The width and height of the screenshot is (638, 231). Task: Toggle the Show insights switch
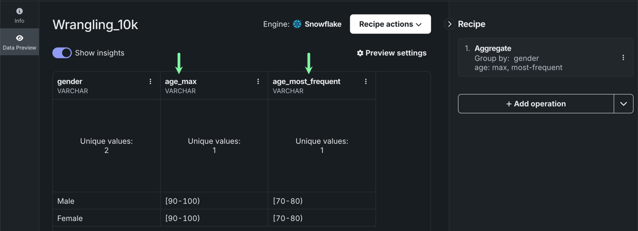tap(62, 53)
